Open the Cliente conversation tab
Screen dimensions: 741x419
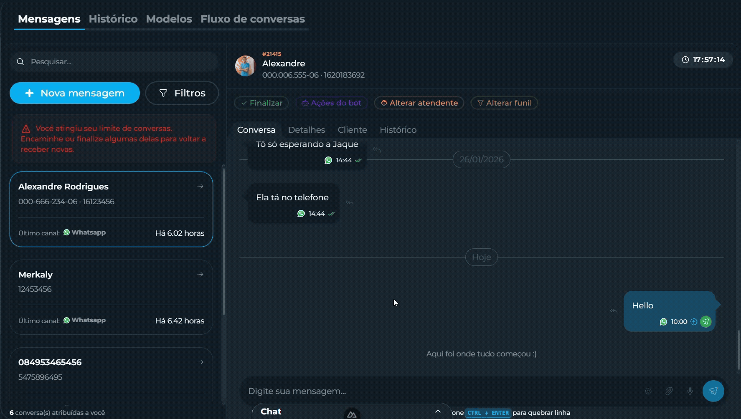[352, 130]
